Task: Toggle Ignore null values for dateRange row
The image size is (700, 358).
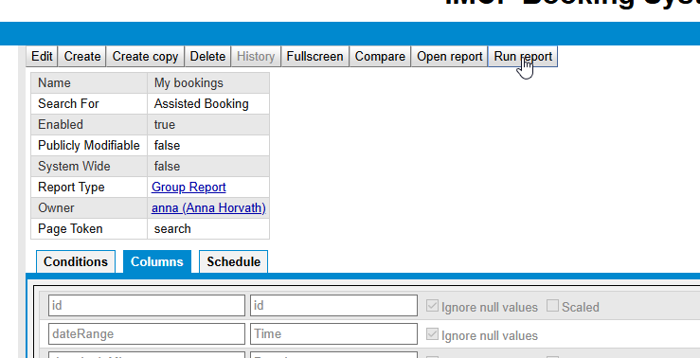Action: tap(432, 334)
